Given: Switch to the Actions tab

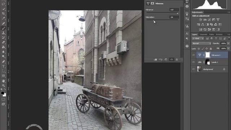Looking at the screenshot, I should 219,34.
